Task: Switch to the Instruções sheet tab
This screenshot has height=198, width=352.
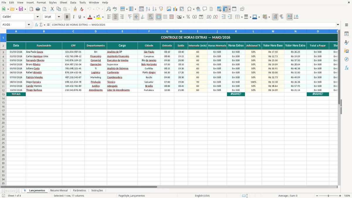Action: point(97,190)
